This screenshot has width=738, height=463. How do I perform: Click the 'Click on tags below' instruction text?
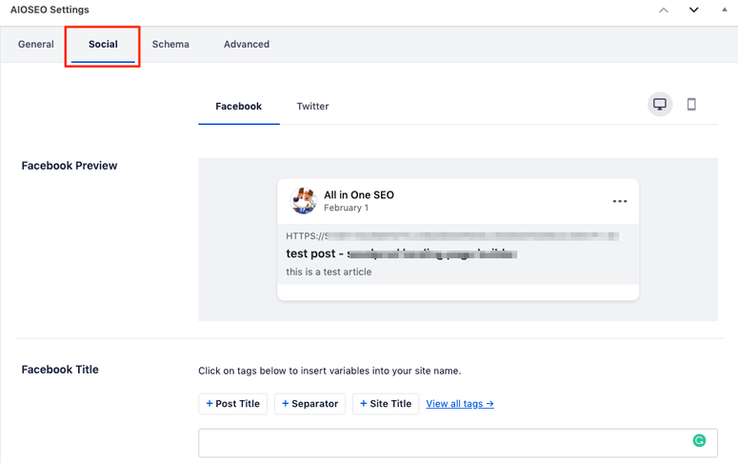[x=329, y=371]
